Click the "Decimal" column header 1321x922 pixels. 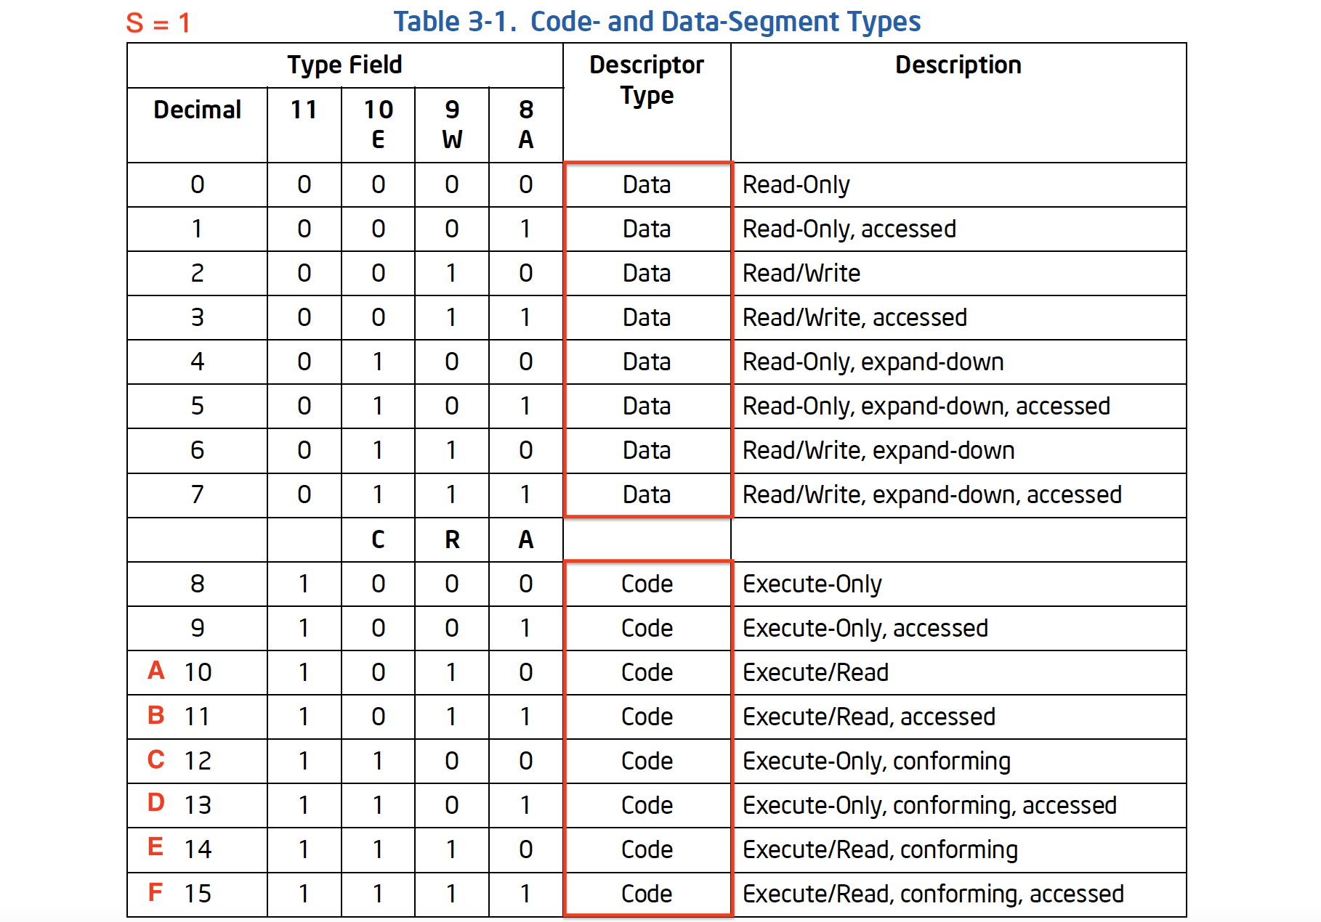(197, 110)
